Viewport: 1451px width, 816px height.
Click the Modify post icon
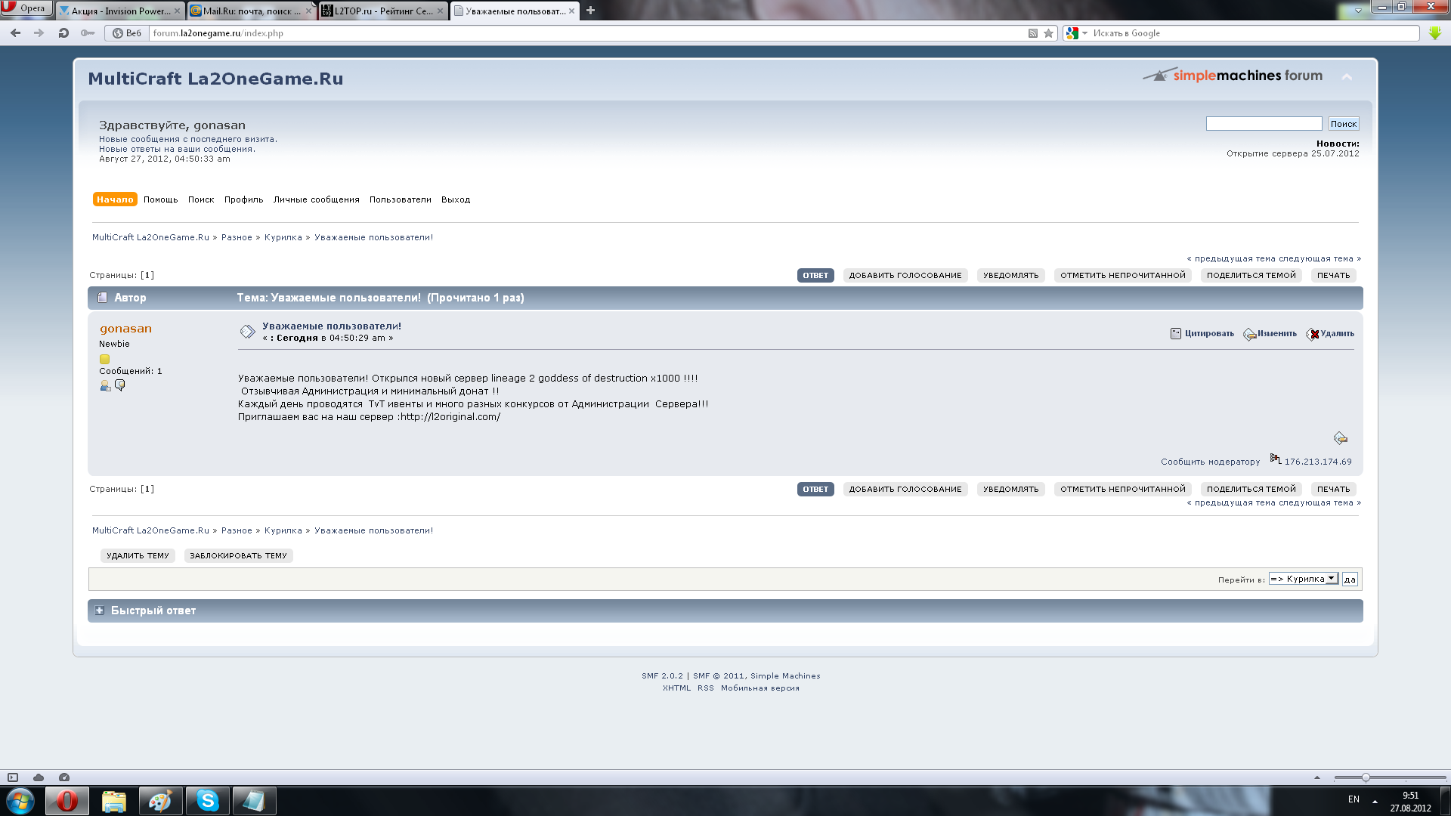[x=1250, y=334]
